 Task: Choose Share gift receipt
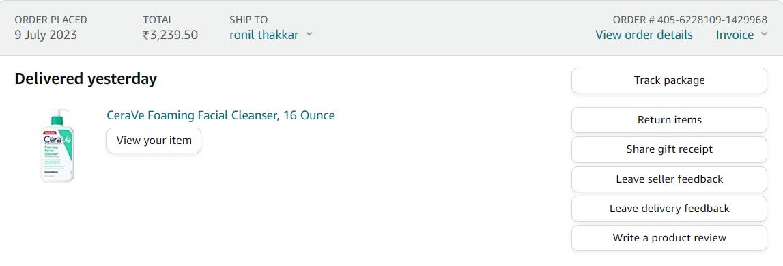click(x=669, y=149)
